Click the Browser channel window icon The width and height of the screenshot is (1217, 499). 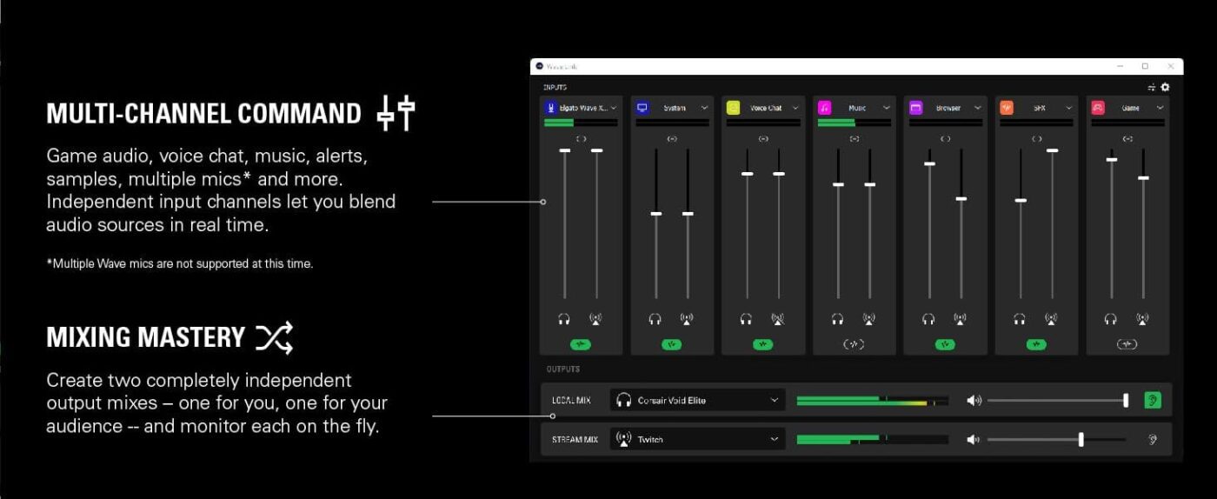pyautogui.click(x=915, y=108)
